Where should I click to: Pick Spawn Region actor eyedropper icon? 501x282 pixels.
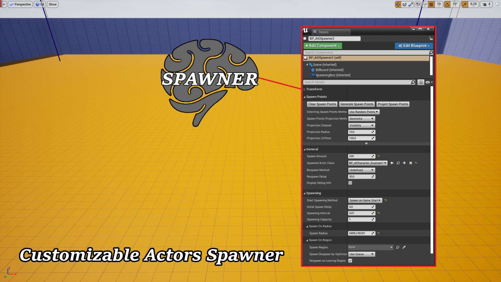point(404,247)
